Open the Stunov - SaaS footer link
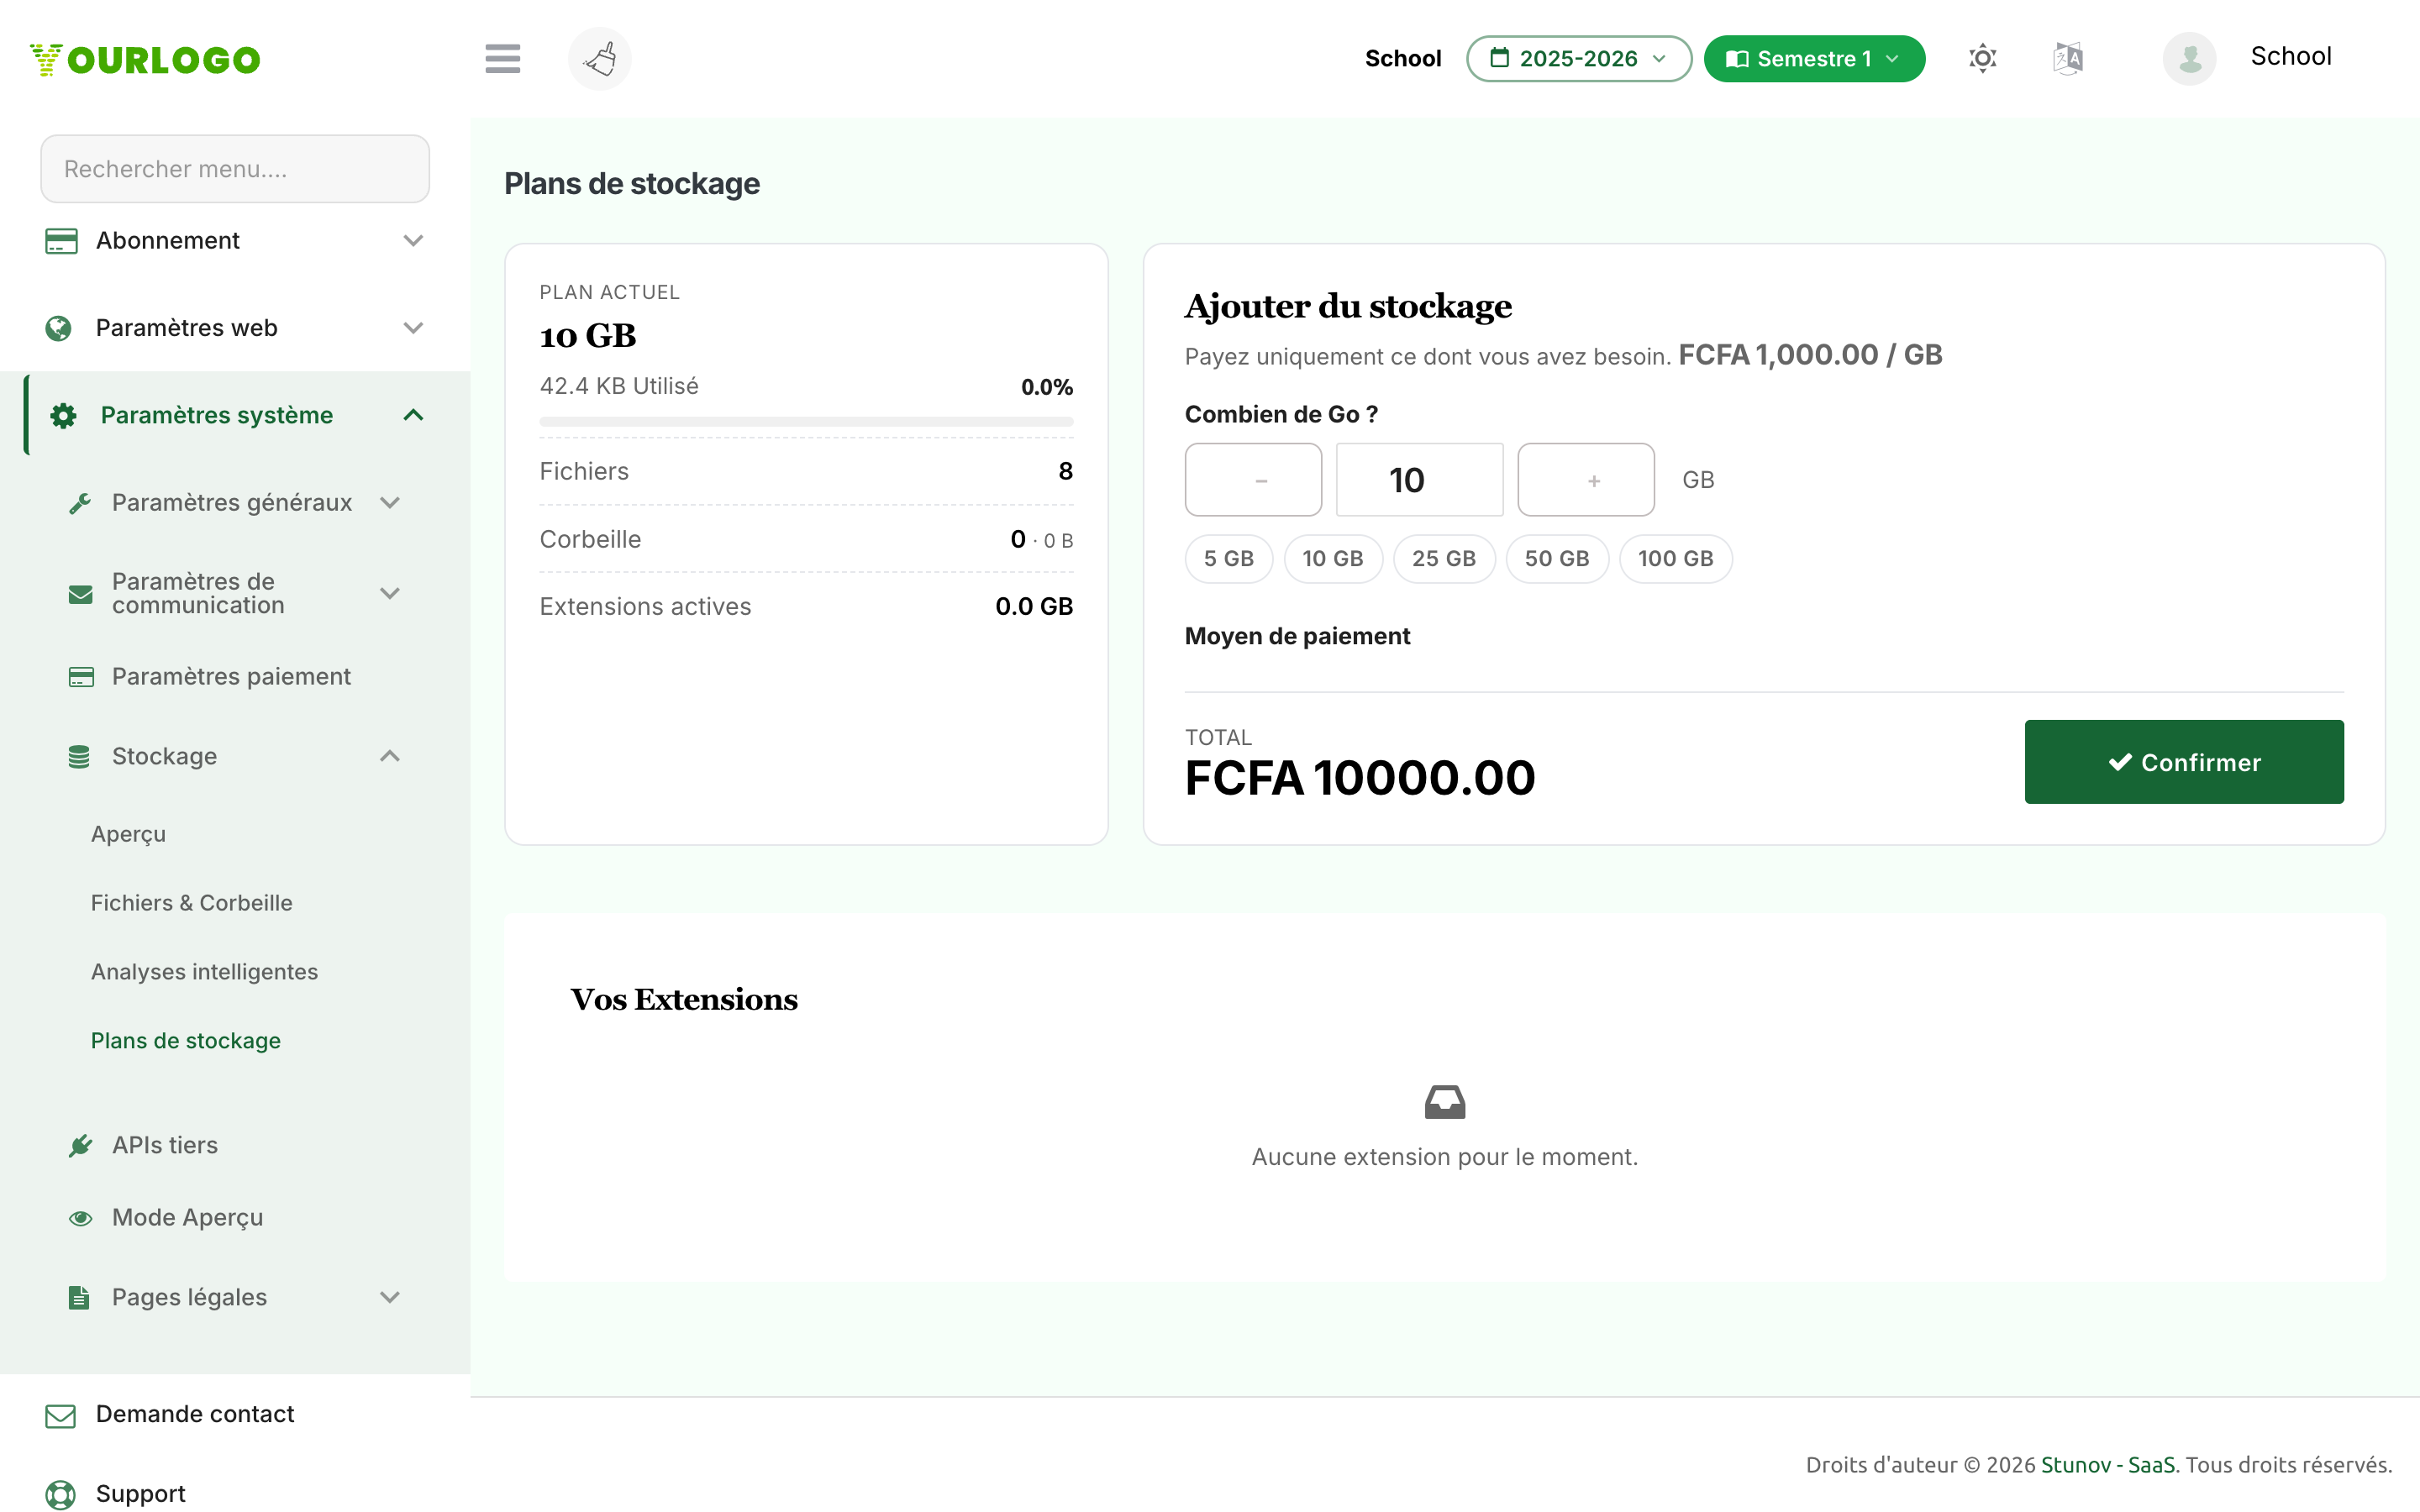Viewport: 2420px width, 1512px height. (x=2108, y=1465)
